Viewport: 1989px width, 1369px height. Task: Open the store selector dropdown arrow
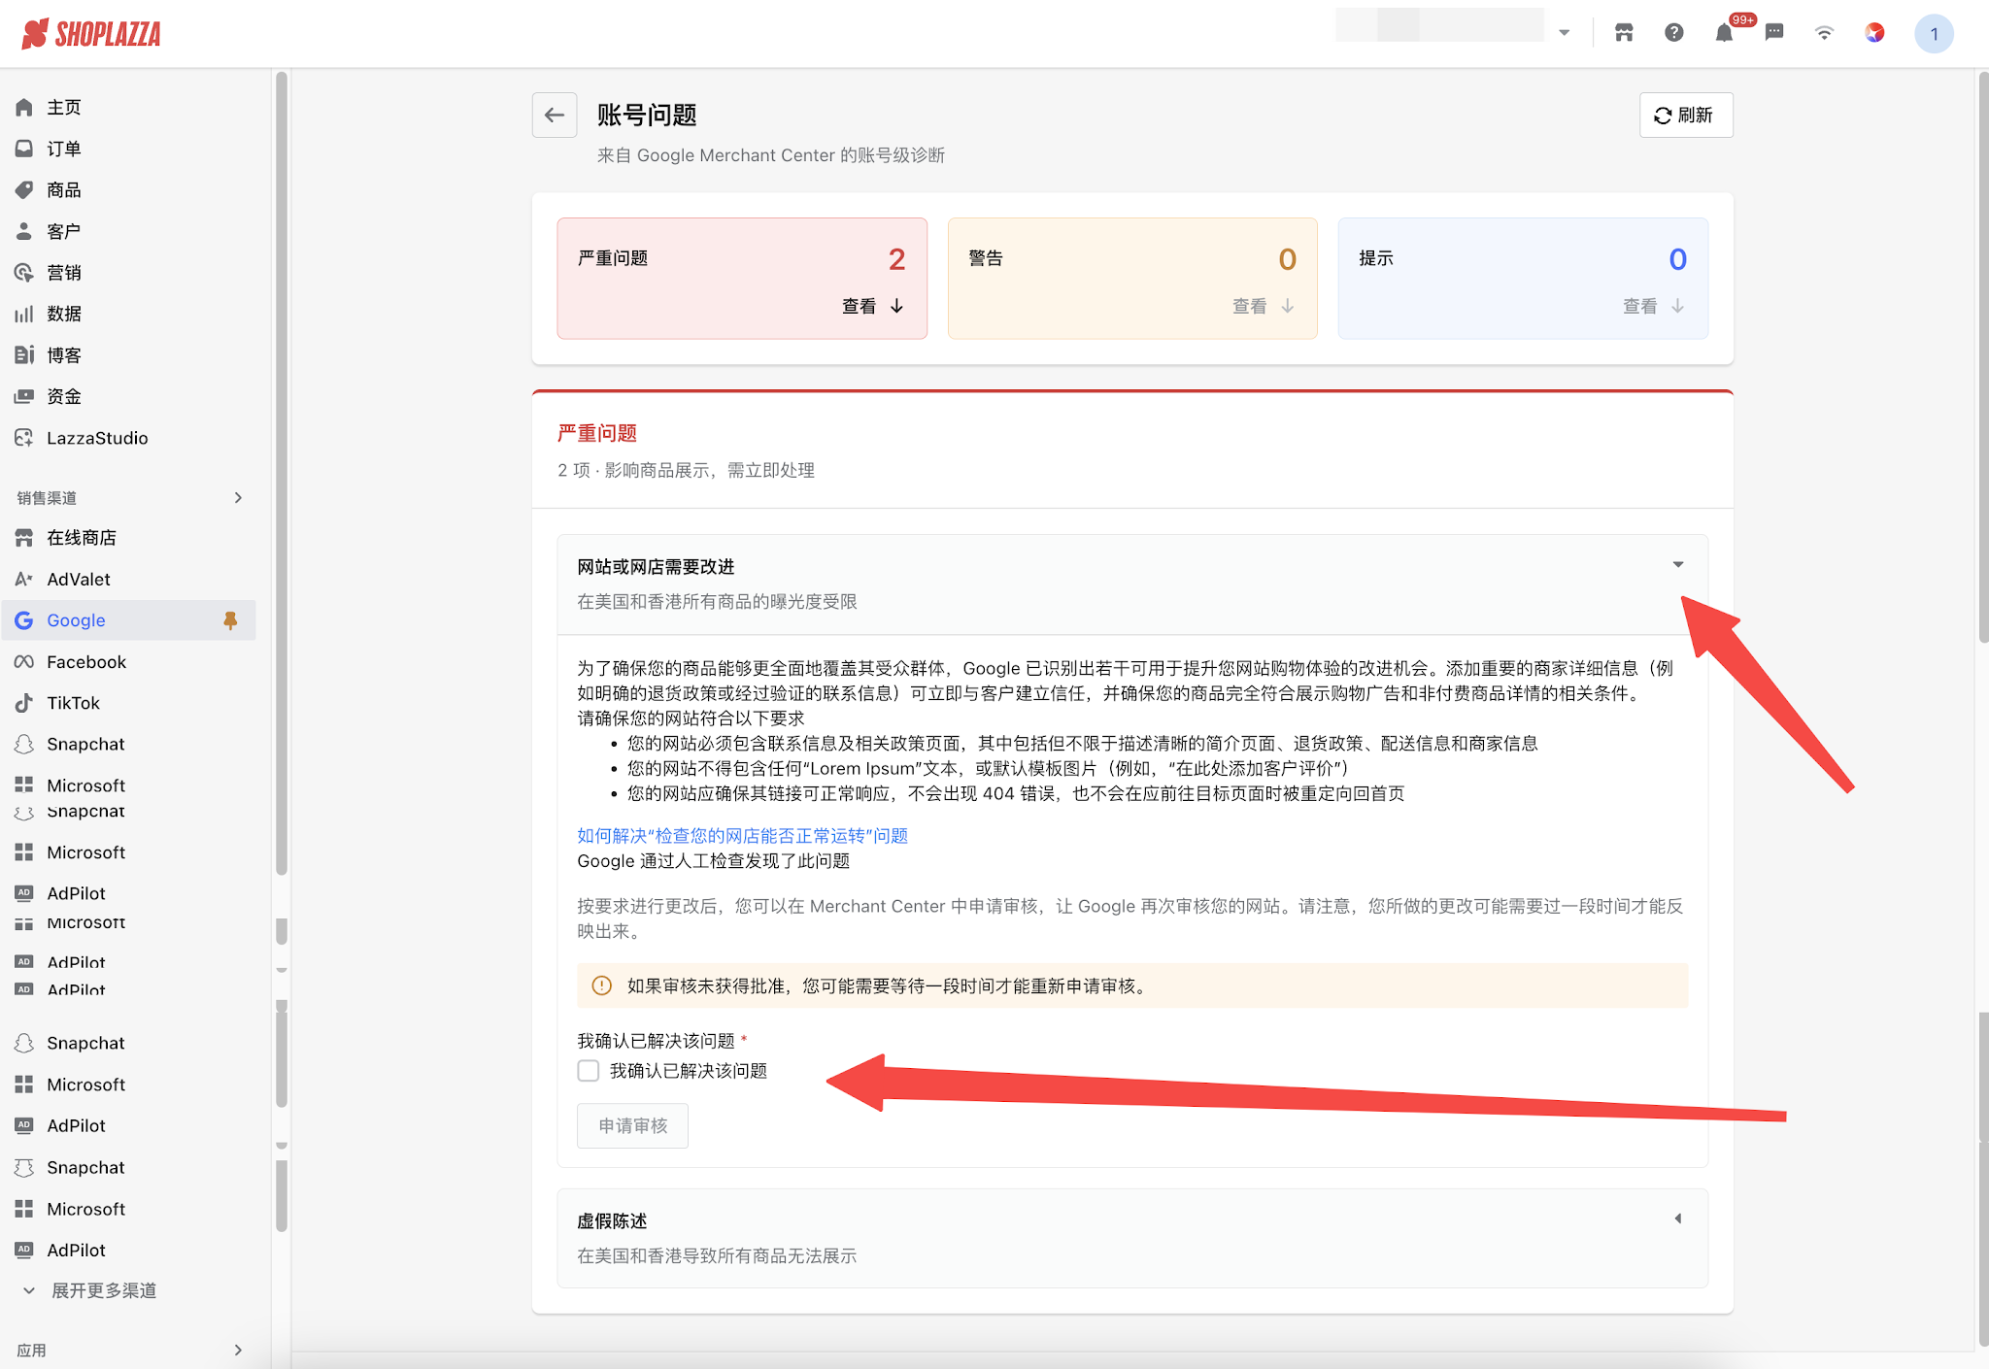click(x=1564, y=33)
